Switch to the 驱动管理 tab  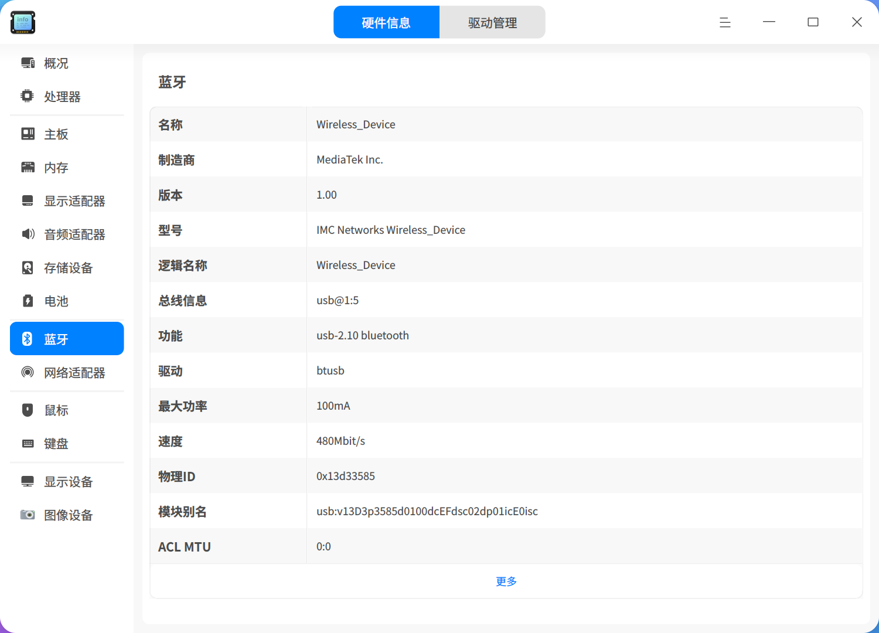492,22
